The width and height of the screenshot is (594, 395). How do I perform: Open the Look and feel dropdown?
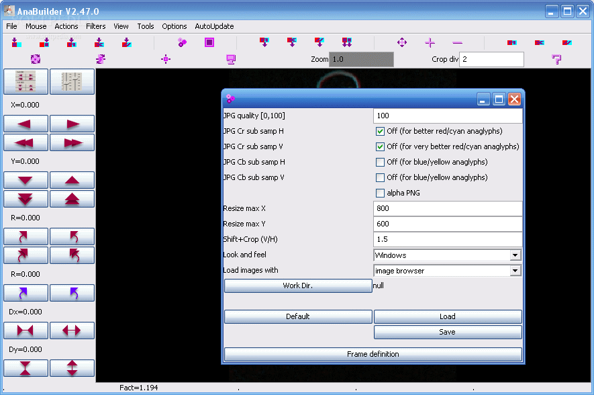click(x=448, y=255)
